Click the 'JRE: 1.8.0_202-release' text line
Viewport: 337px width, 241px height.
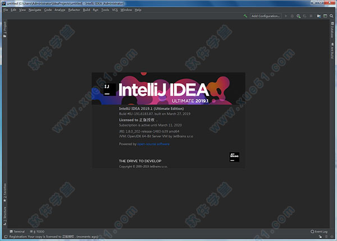click(x=149, y=131)
